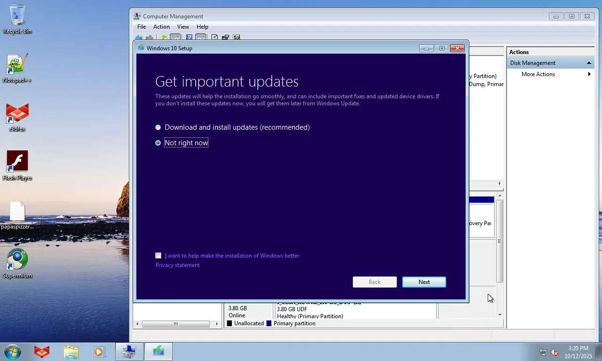This screenshot has height=361, width=602.
Task: Open the Recycle Bin desktop icon
Action: (17, 19)
